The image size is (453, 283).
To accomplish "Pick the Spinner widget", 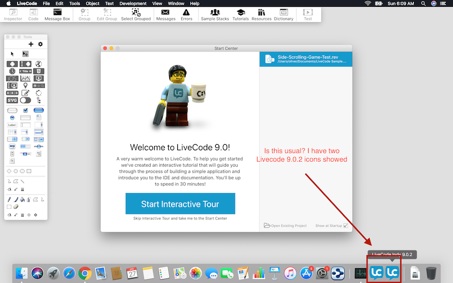I will [39, 93].
